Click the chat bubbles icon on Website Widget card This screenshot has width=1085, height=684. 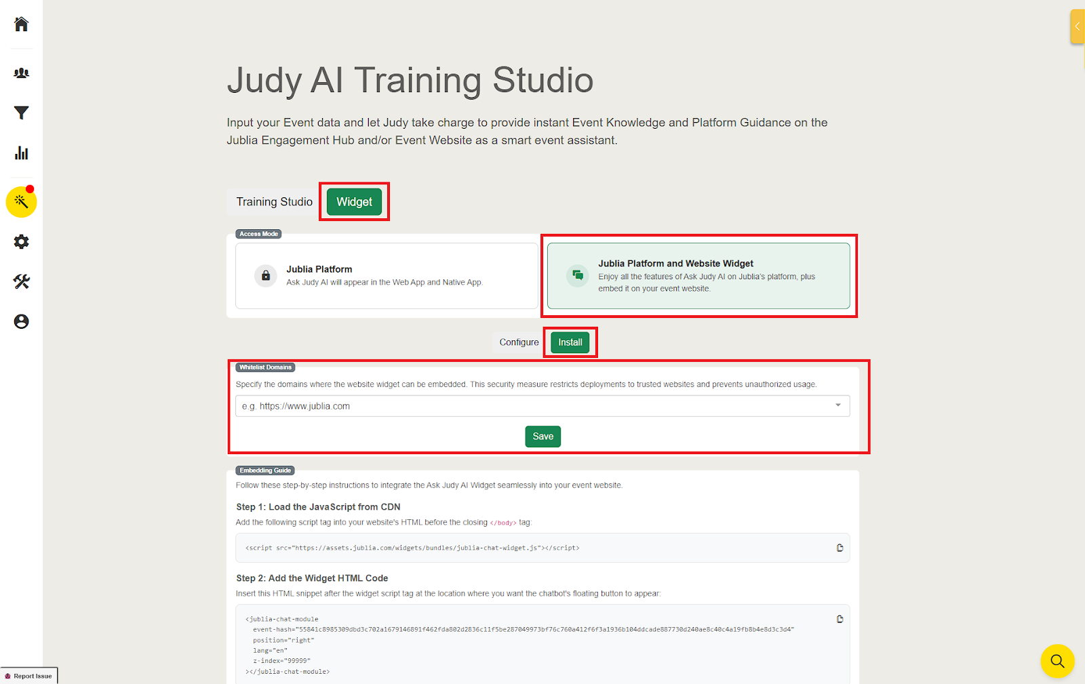pos(578,275)
